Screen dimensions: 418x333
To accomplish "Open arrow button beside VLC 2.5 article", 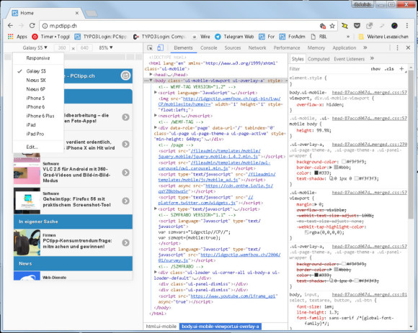I will click(x=126, y=173).
